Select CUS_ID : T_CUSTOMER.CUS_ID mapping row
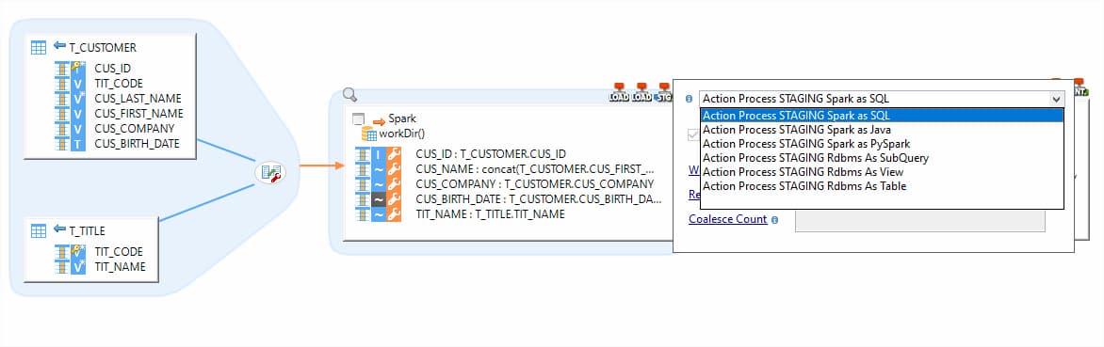Image resolution: width=1104 pixels, height=347 pixels. (491, 154)
